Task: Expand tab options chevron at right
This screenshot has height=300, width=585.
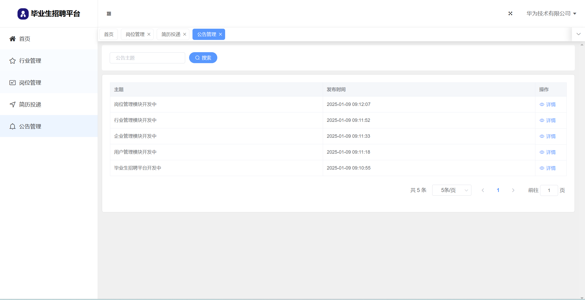Action: (578, 34)
